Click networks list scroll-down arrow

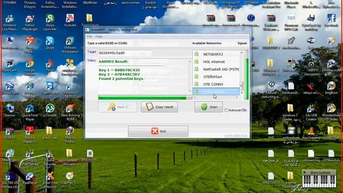(x=242, y=93)
